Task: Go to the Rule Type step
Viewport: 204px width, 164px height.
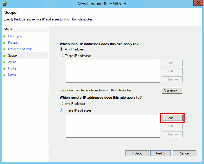Action: tap(15, 36)
